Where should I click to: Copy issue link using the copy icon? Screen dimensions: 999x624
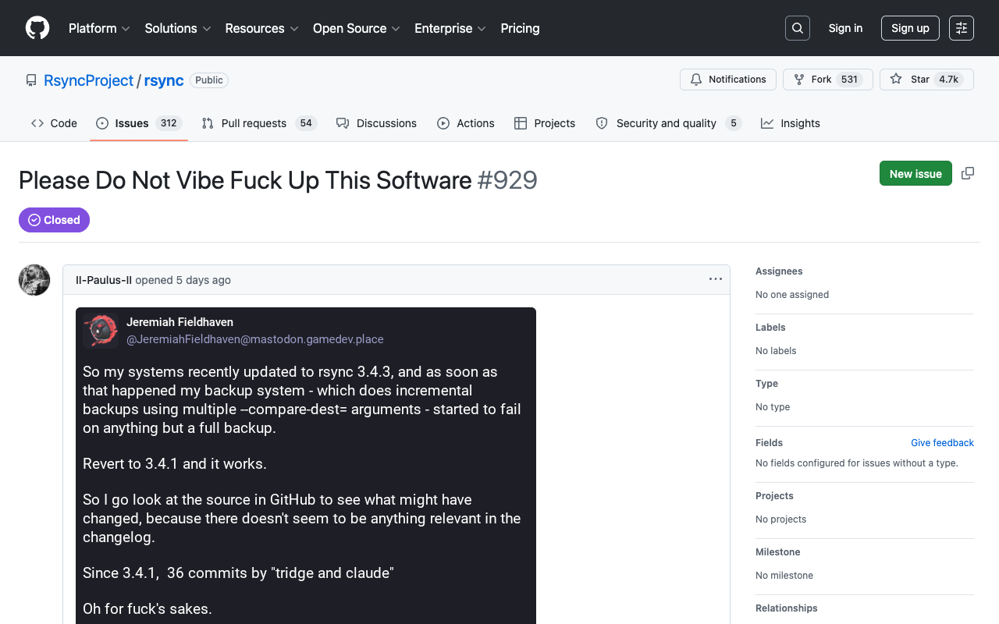tap(968, 173)
